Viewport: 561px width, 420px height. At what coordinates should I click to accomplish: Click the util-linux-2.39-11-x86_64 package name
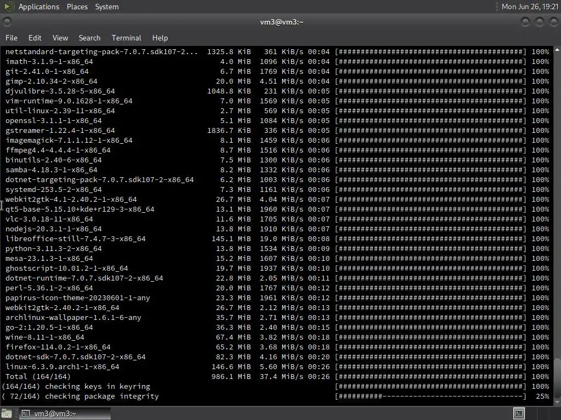(60, 111)
